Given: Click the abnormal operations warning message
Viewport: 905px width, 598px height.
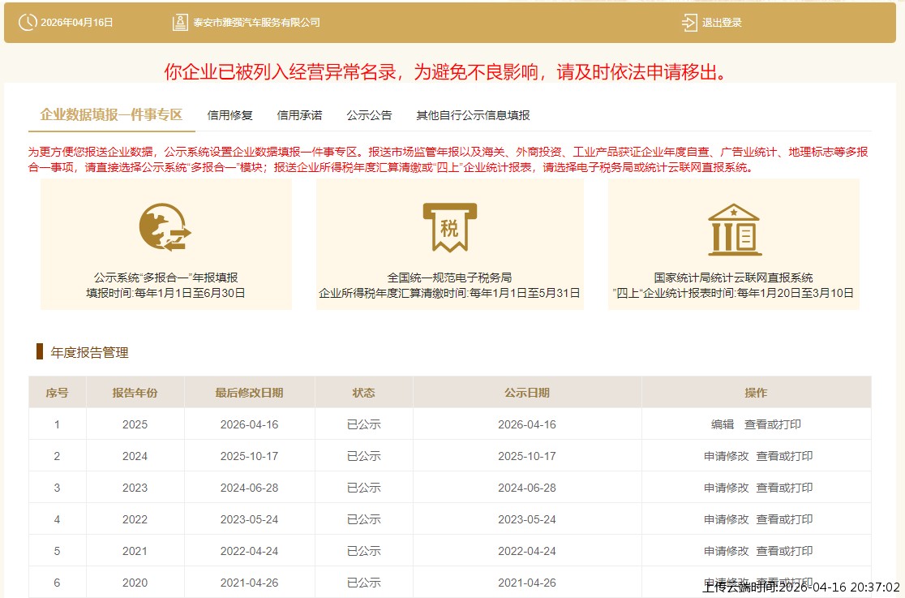Looking at the screenshot, I should tap(452, 69).
